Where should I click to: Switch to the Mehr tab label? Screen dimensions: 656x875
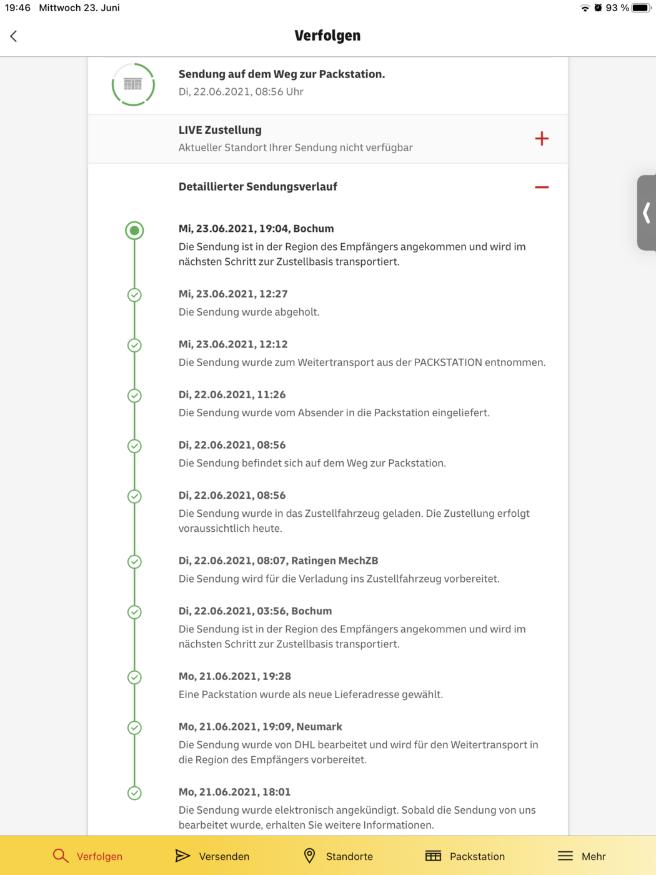point(594,856)
